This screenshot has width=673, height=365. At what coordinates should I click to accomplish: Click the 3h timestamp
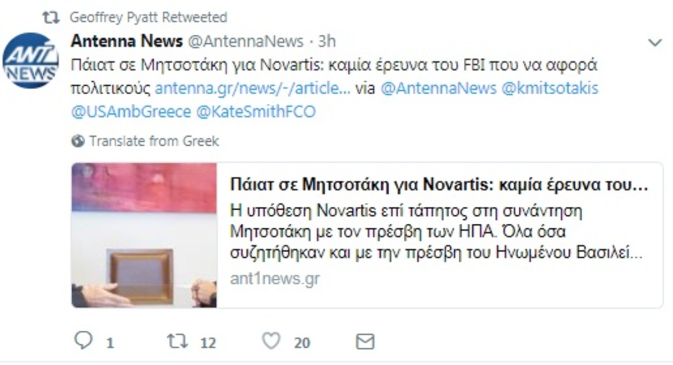click(328, 41)
